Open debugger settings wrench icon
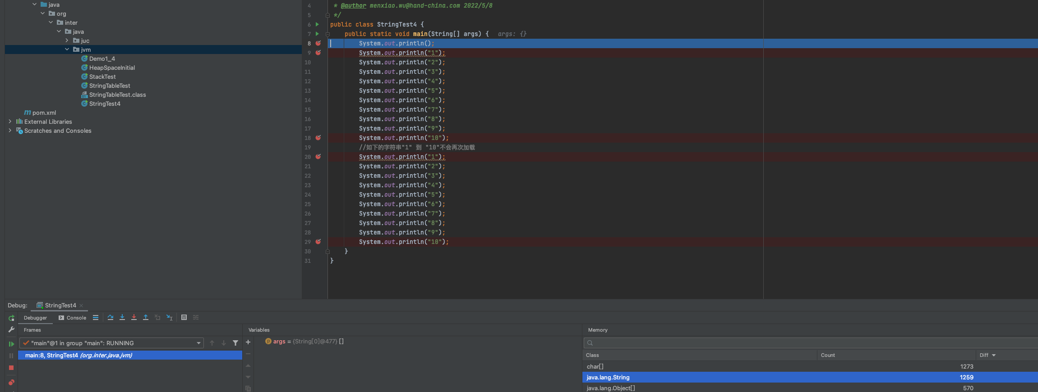 click(x=11, y=329)
